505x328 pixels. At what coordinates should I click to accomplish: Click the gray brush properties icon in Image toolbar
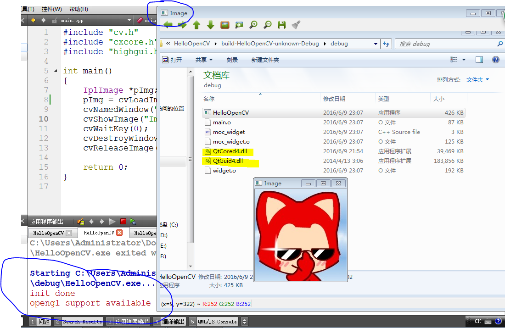[x=296, y=25]
